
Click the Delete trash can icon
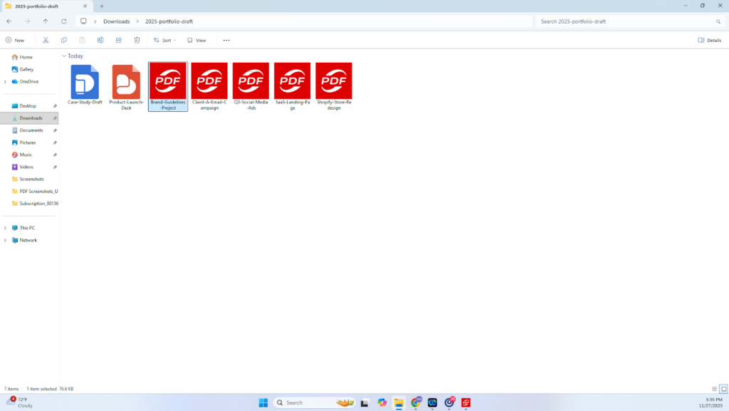pyautogui.click(x=137, y=41)
